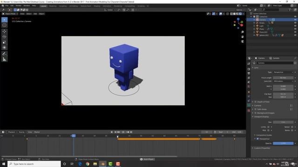Expand the Sphere.002 tree item
The image size is (298, 167).
point(254,35)
